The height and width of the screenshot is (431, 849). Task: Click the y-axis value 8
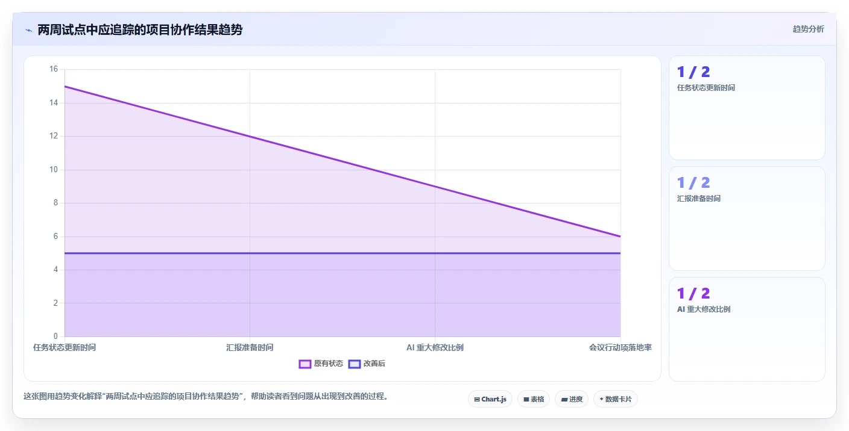[x=55, y=203]
